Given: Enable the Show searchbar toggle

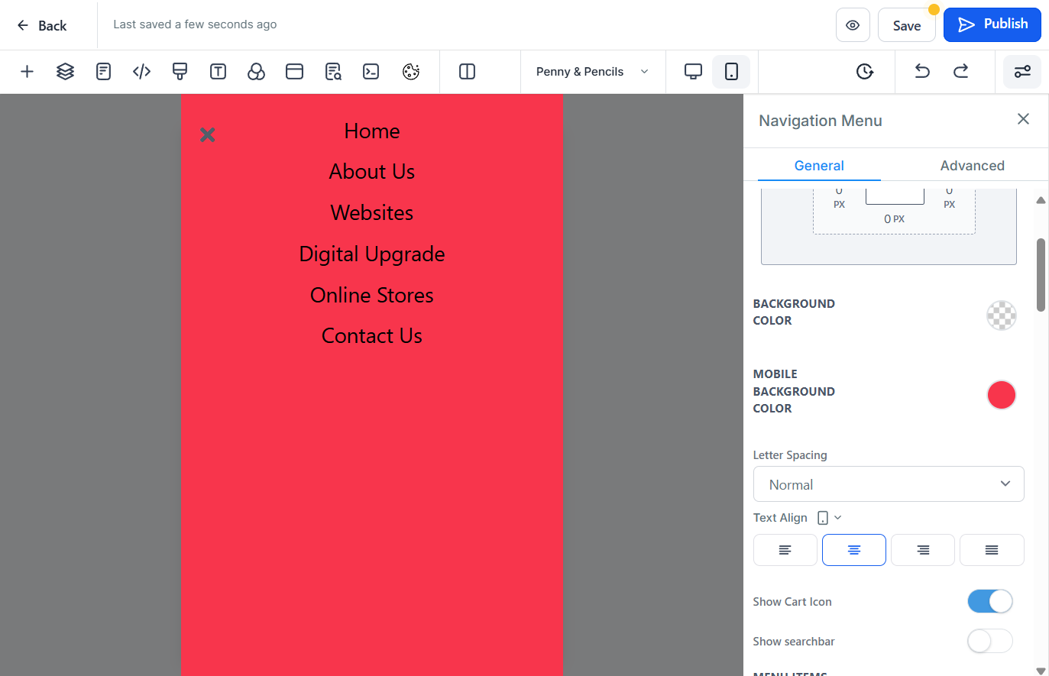Looking at the screenshot, I should pos(990,641).
